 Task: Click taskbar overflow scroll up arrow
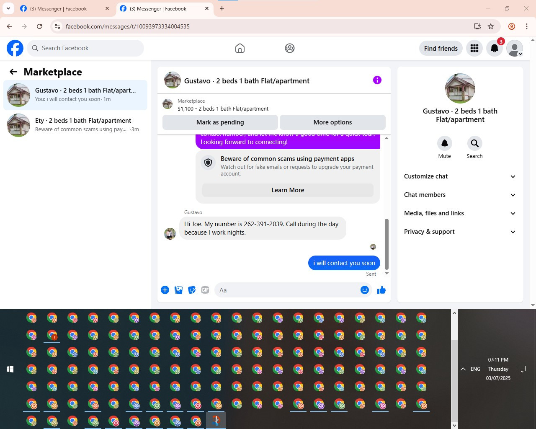[x=454, y=313]
